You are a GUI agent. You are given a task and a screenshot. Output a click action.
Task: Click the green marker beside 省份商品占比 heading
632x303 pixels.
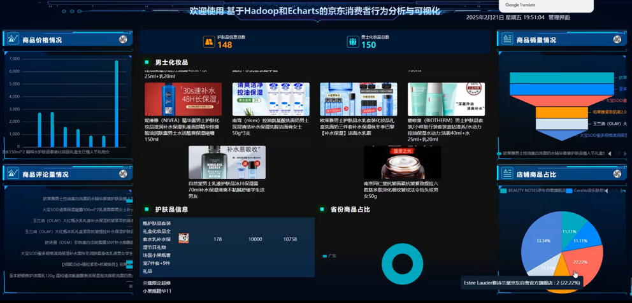tap(322, 209)
